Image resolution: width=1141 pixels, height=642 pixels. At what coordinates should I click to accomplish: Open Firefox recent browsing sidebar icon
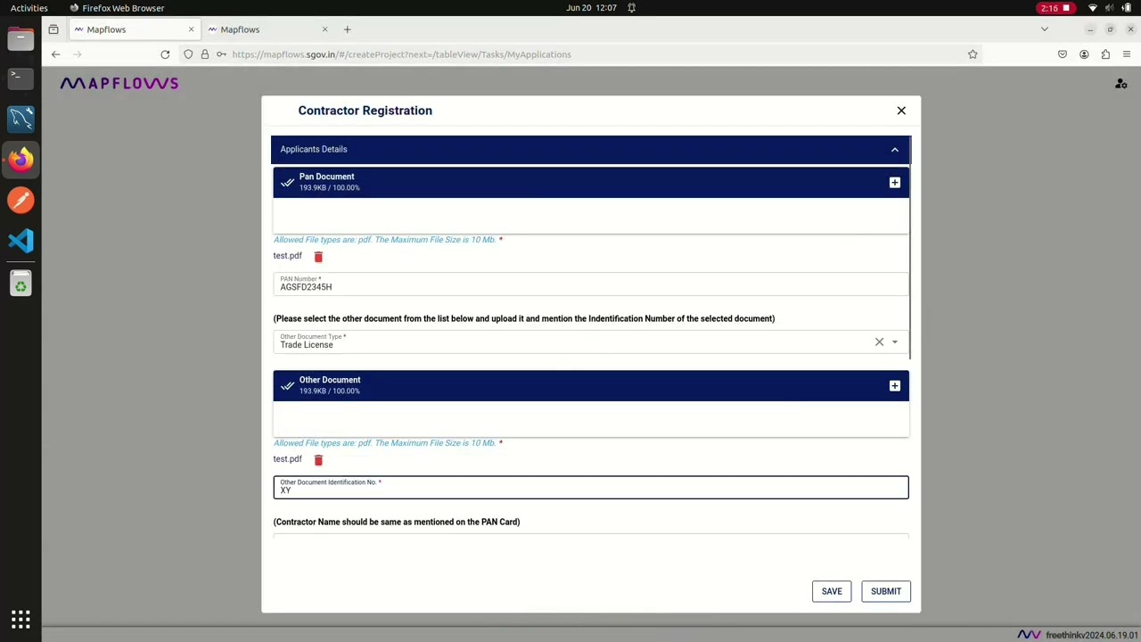pyautogui.click(x=53, y=29)
